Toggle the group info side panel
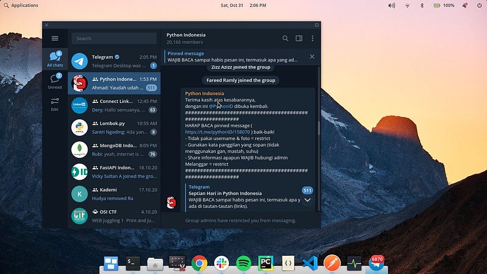Image resolution: width=487 pixels, height=274 pixels. pos(299,38)
